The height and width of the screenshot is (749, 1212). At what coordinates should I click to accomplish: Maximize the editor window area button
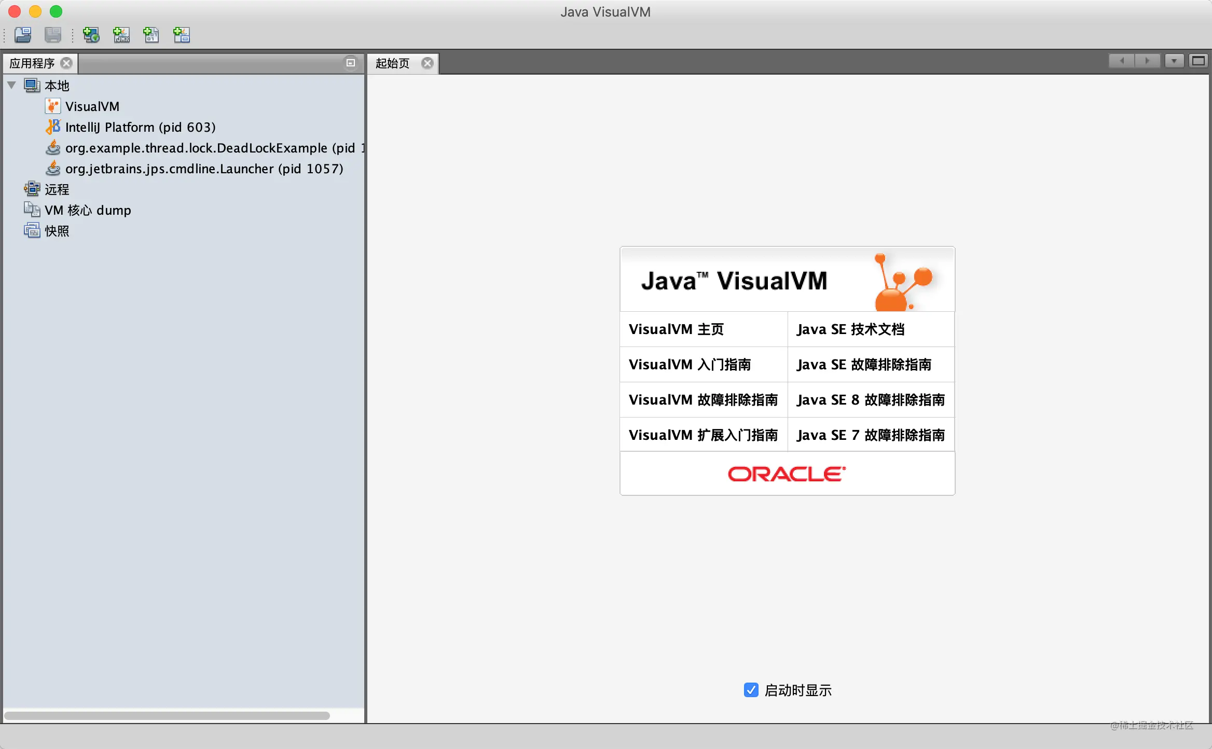(x=1199, y=61)
